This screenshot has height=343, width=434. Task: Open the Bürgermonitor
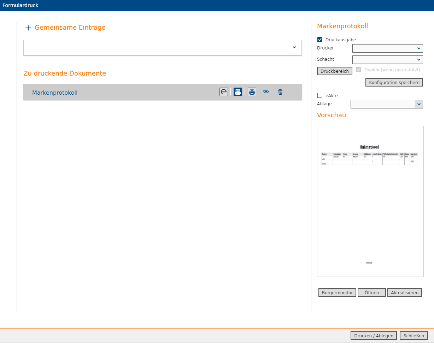[x=337, y=293]
